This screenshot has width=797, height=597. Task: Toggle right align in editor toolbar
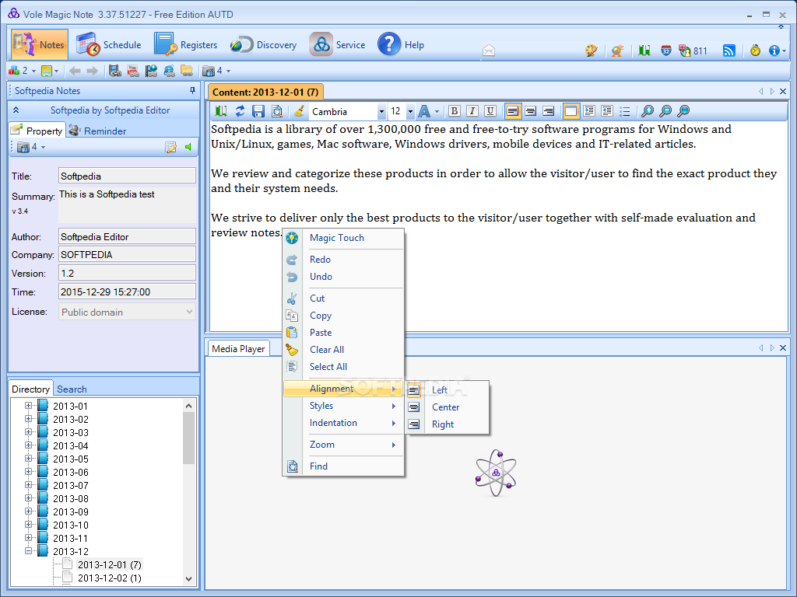[x=549, y=111]
